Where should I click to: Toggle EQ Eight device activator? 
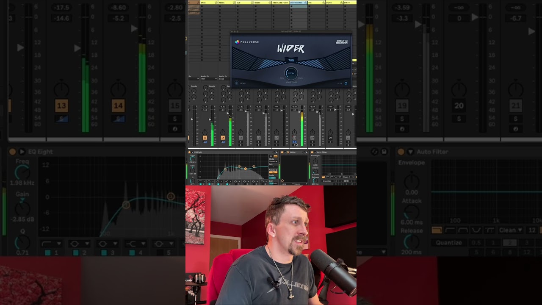[189, 152]
